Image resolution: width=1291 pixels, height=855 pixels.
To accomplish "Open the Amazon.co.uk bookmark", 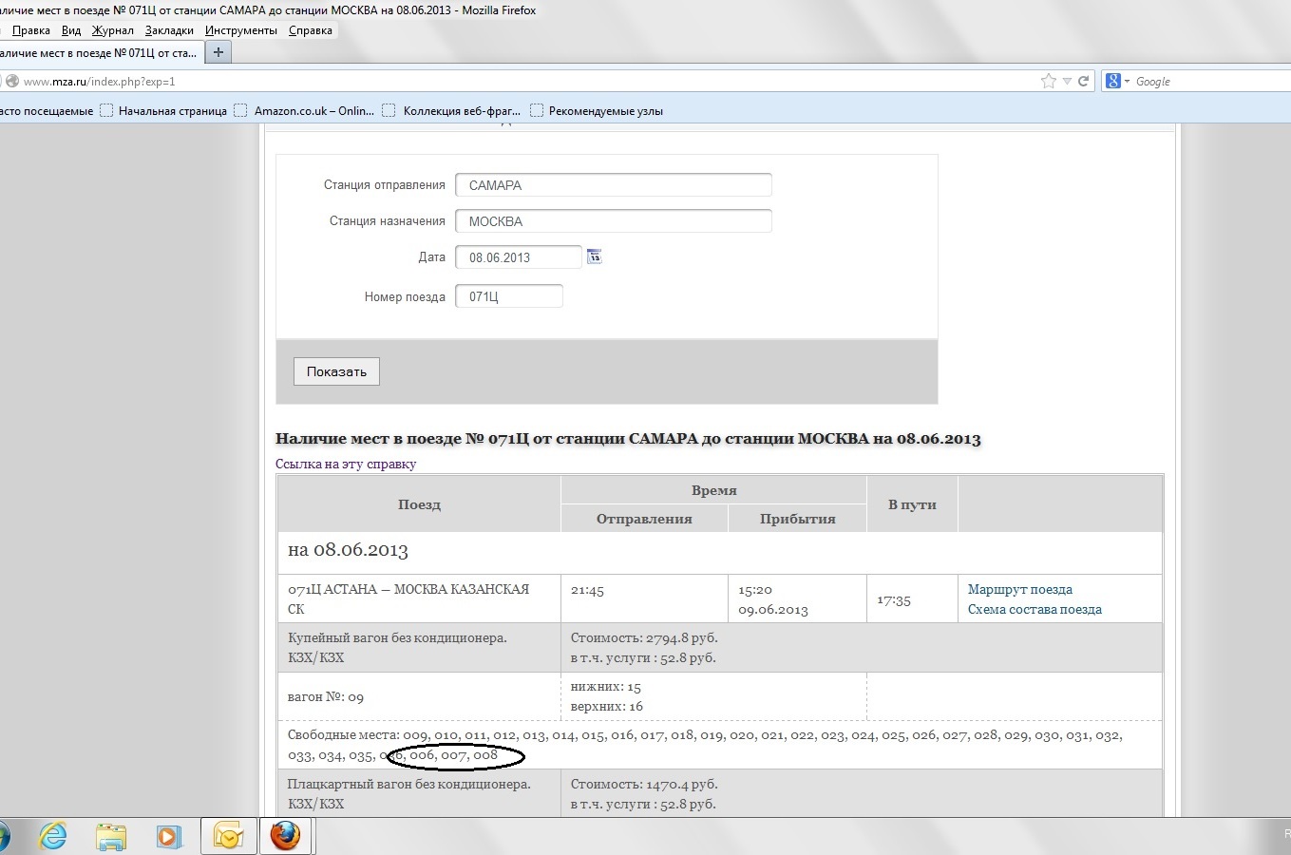I will point(313,111).
